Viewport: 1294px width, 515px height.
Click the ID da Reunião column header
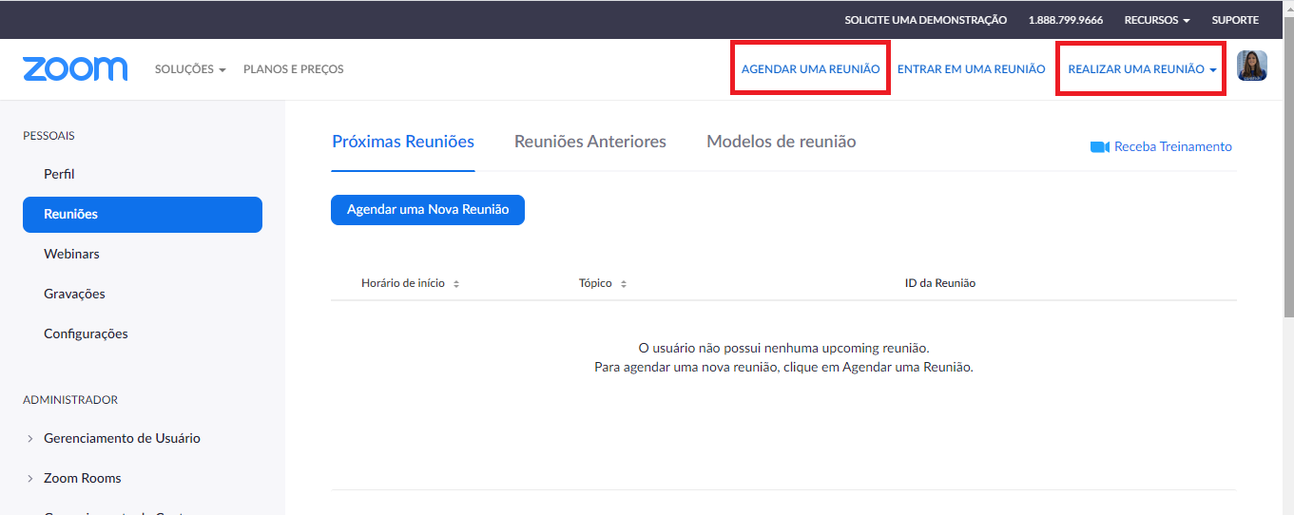(x=940, y=283)
